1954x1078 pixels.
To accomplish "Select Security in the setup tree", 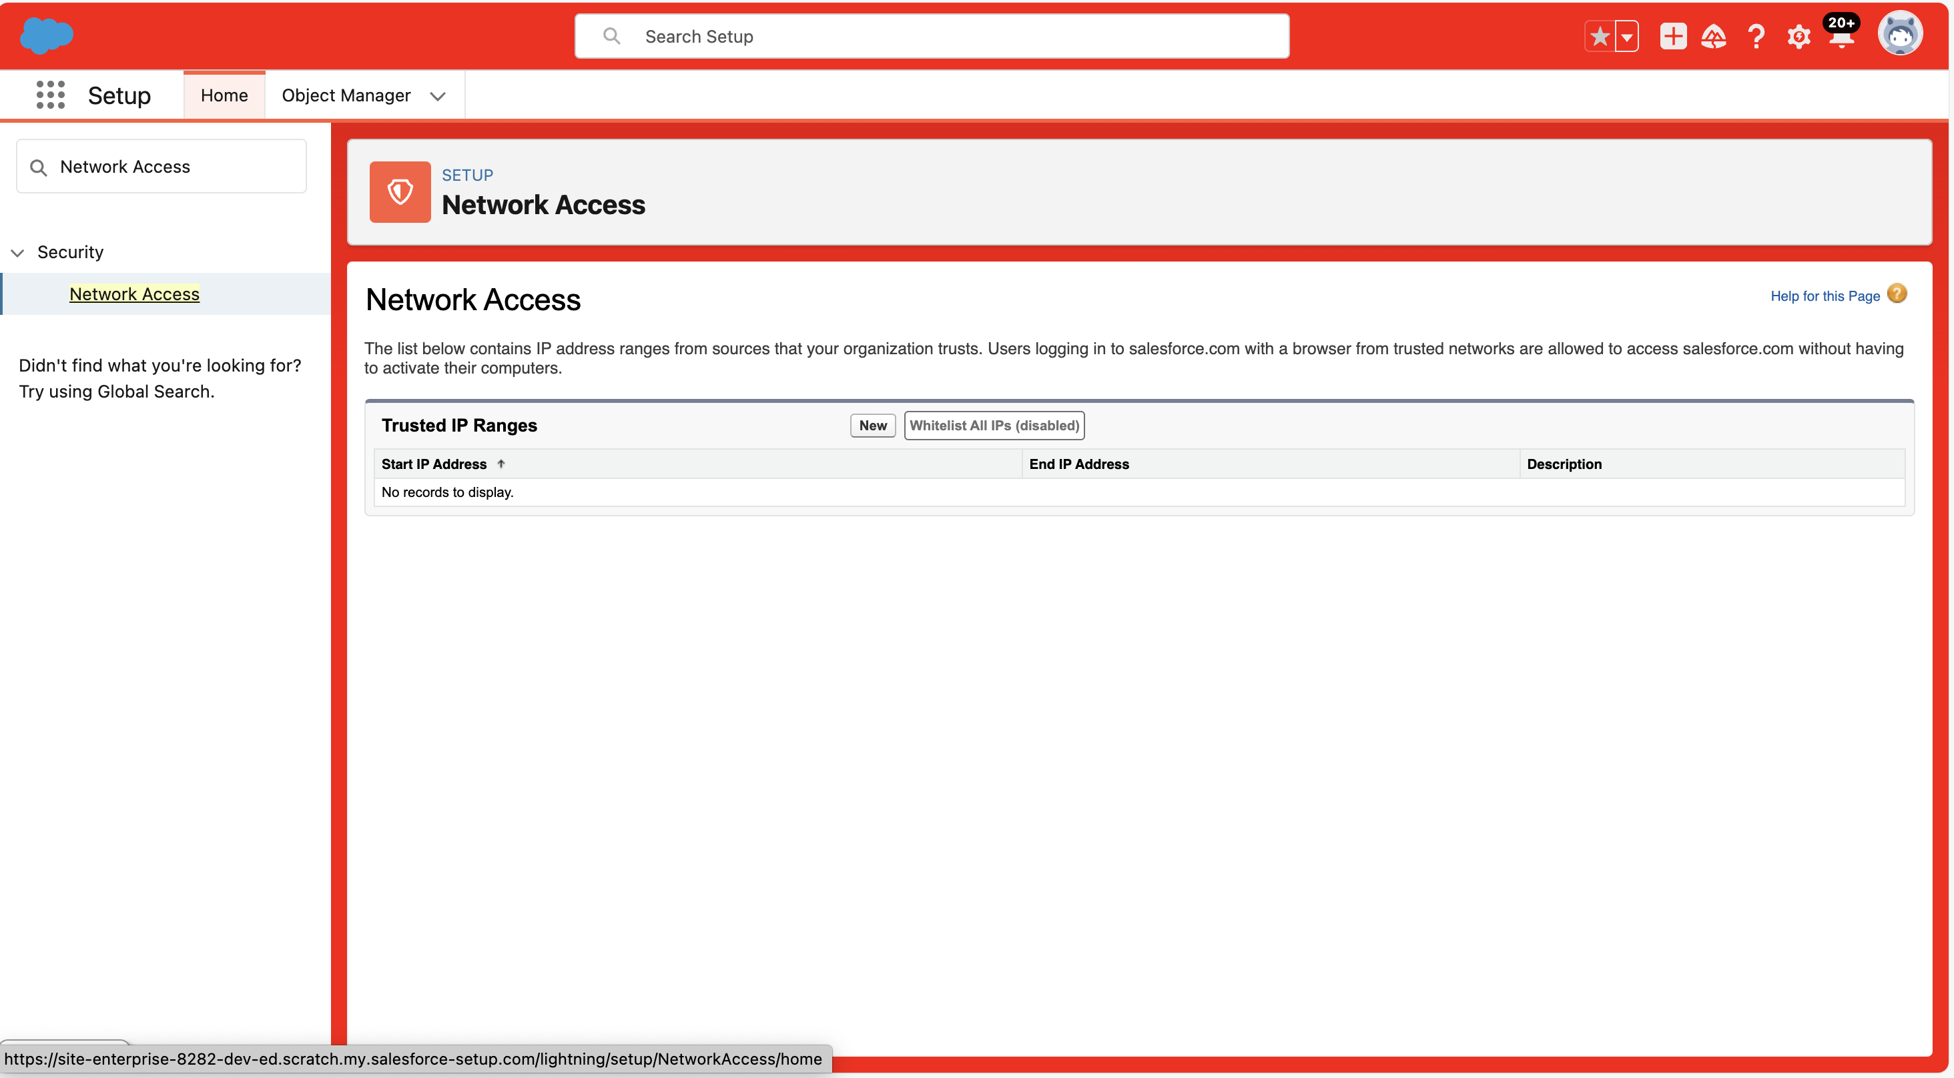I will coord(71,251).
